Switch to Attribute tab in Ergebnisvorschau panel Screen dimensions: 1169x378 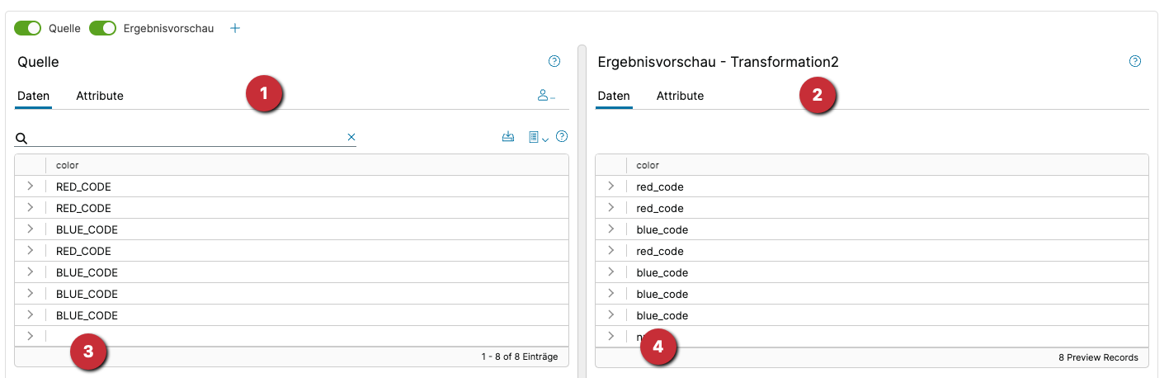pyautogui.click(x=680, y=96)
